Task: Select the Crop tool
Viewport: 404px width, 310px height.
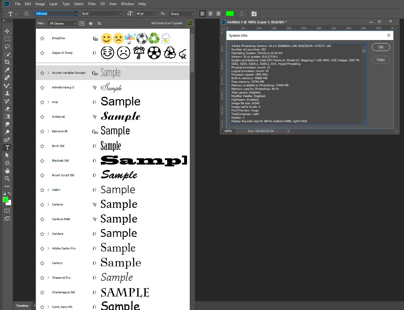Action: (7, 62)
